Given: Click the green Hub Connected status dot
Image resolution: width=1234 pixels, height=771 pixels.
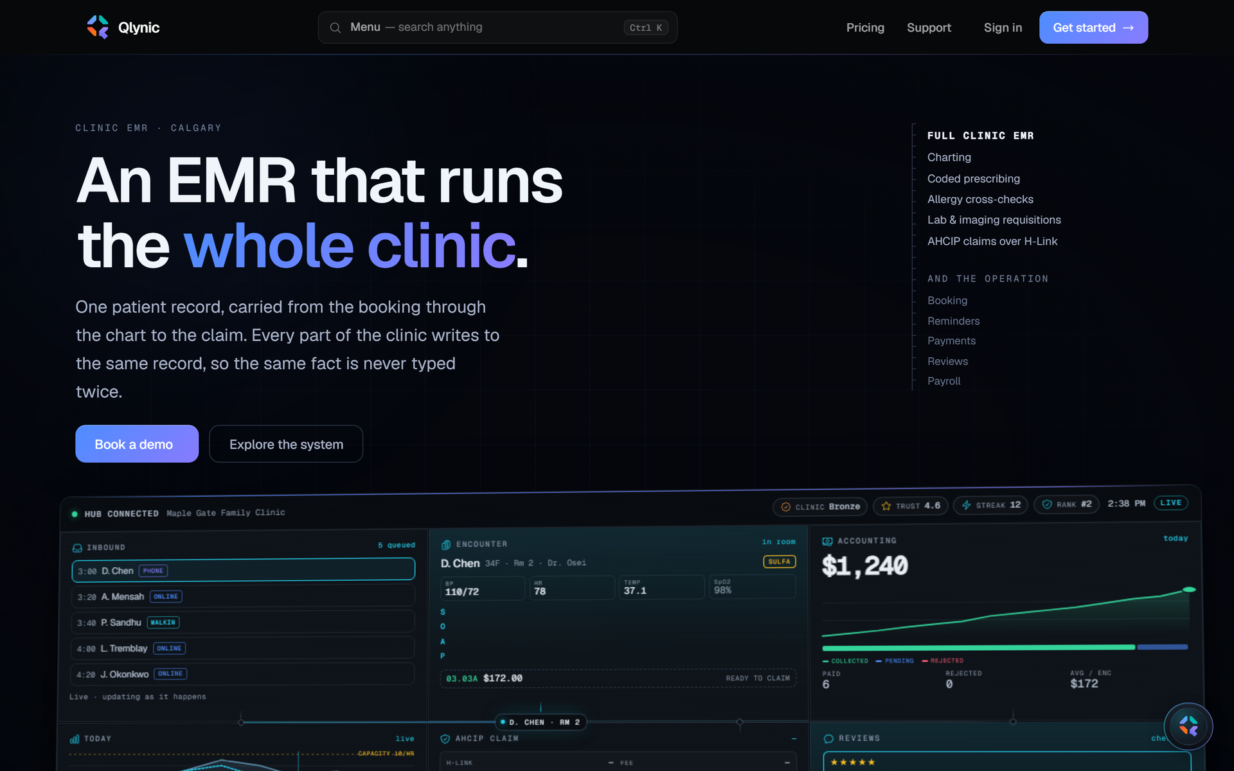Looking at the screenshot, I should click(75, 514).
